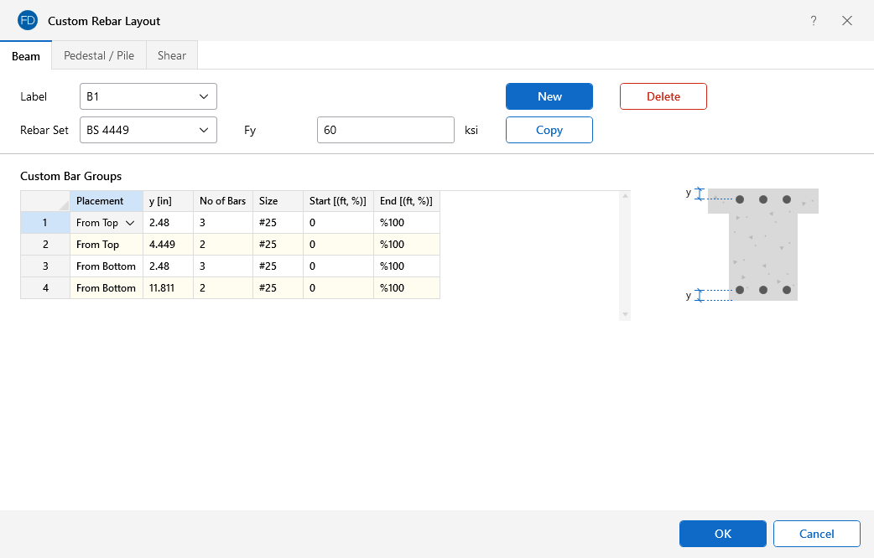Click the No of Bars column header
Screen dimensions: 874x558
pyautogui.click(x=222, y=201)
